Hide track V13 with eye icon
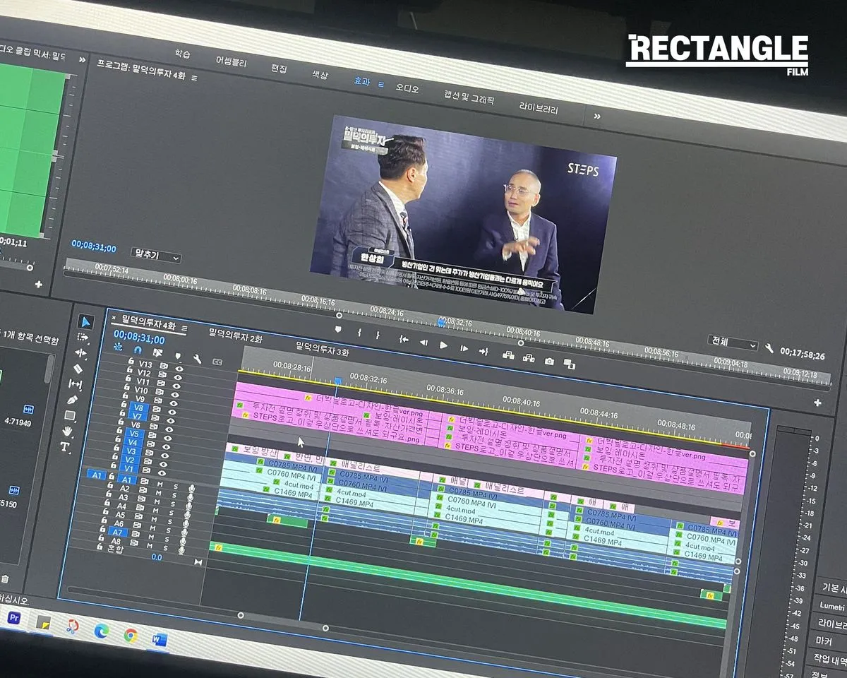The height and width of the screenshot is (678, 847). [x=179, y=368]
